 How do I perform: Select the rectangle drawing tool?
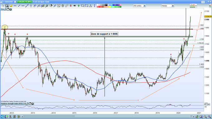(x=87, y=6)
